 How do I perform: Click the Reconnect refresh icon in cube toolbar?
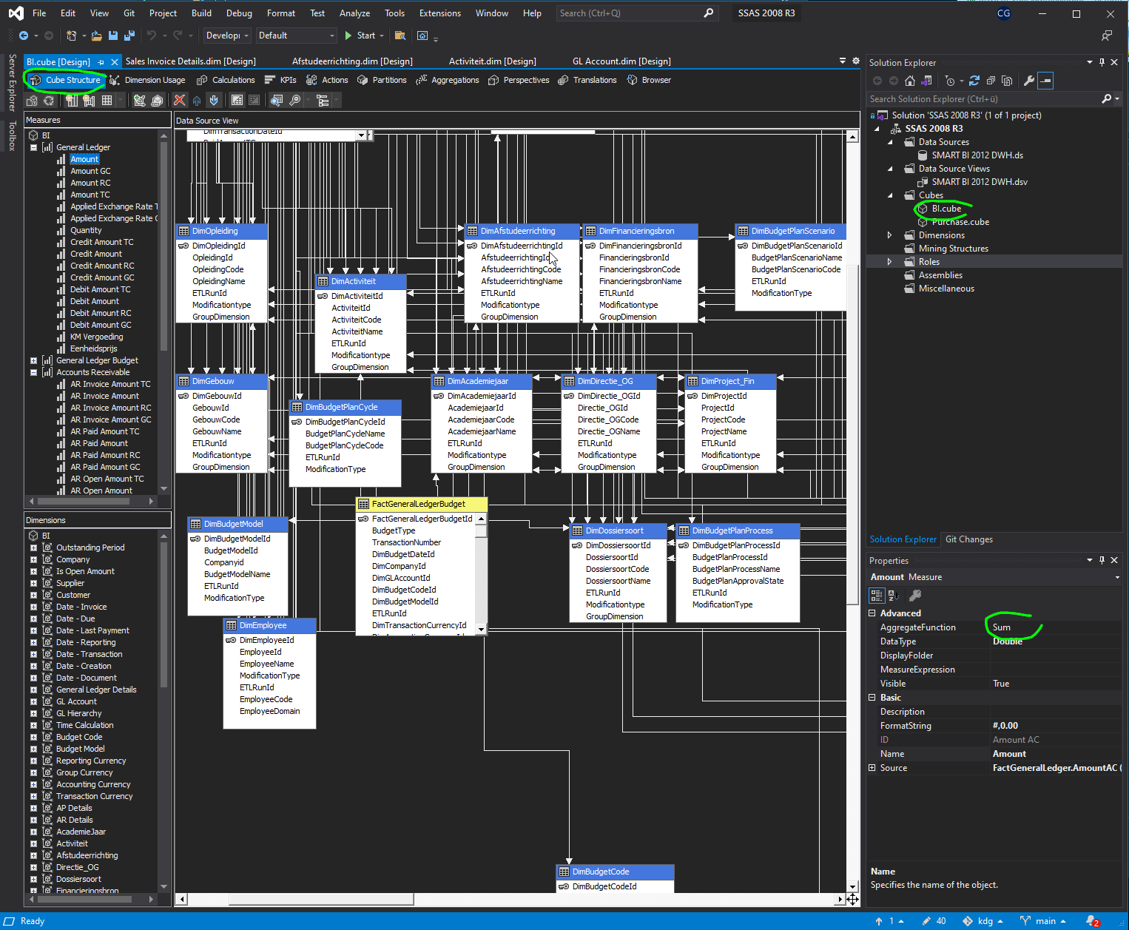[x=49, y=100]
